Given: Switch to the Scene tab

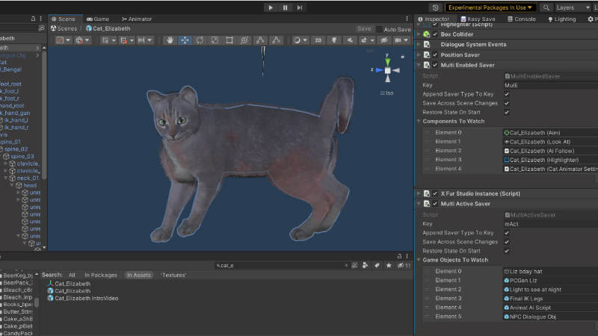Looking at the screenshot, I should (64, 19).
